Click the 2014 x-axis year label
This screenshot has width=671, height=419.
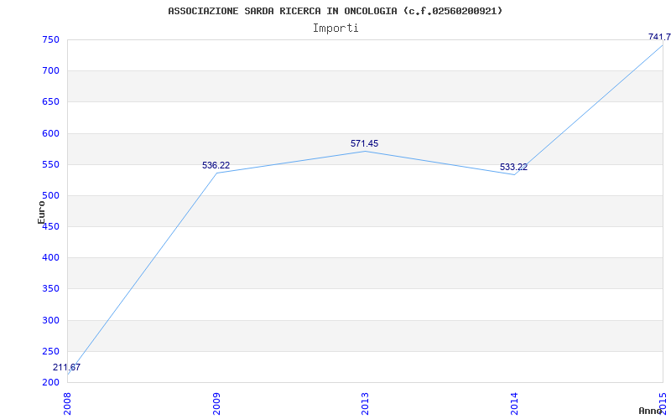point(514,403)
